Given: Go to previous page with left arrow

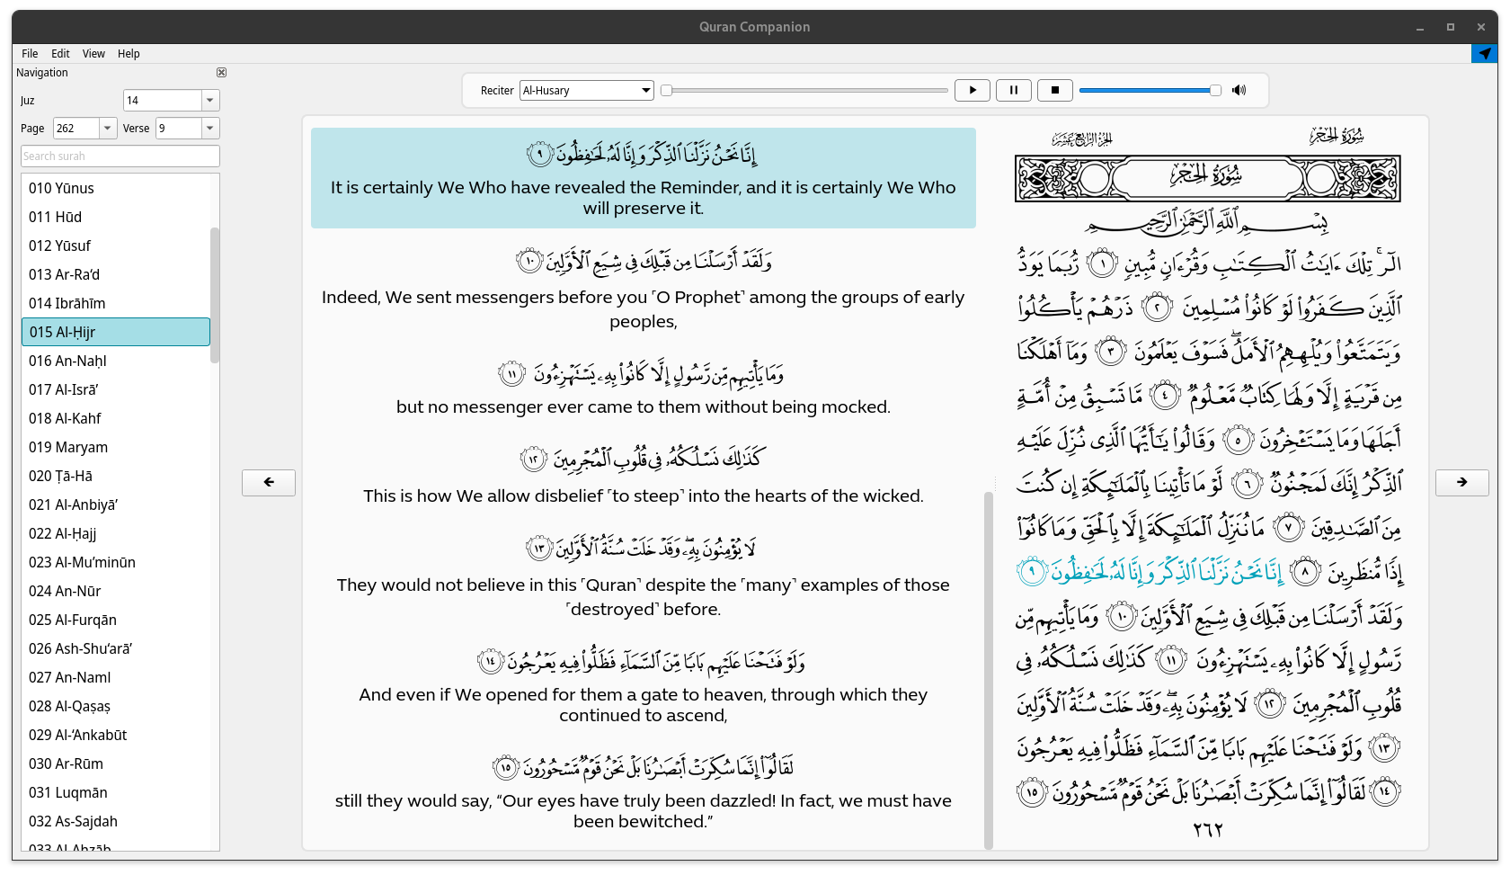Looking at the screenshot, I should pos(269,482).
